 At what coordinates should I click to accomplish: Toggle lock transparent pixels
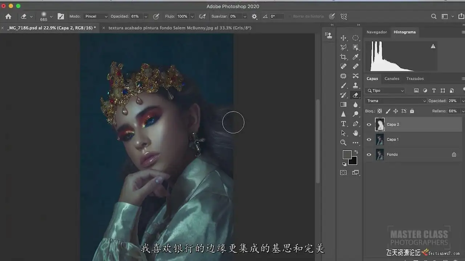tap(380, 111)
